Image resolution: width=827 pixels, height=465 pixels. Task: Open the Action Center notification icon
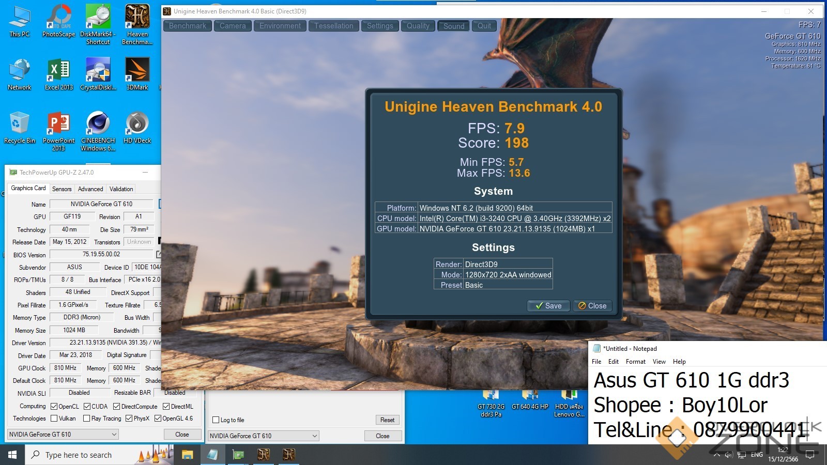tap(810, 455)
